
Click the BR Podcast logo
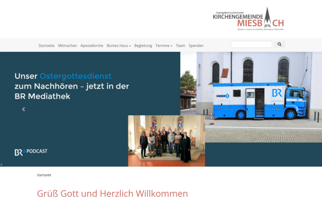31,152
